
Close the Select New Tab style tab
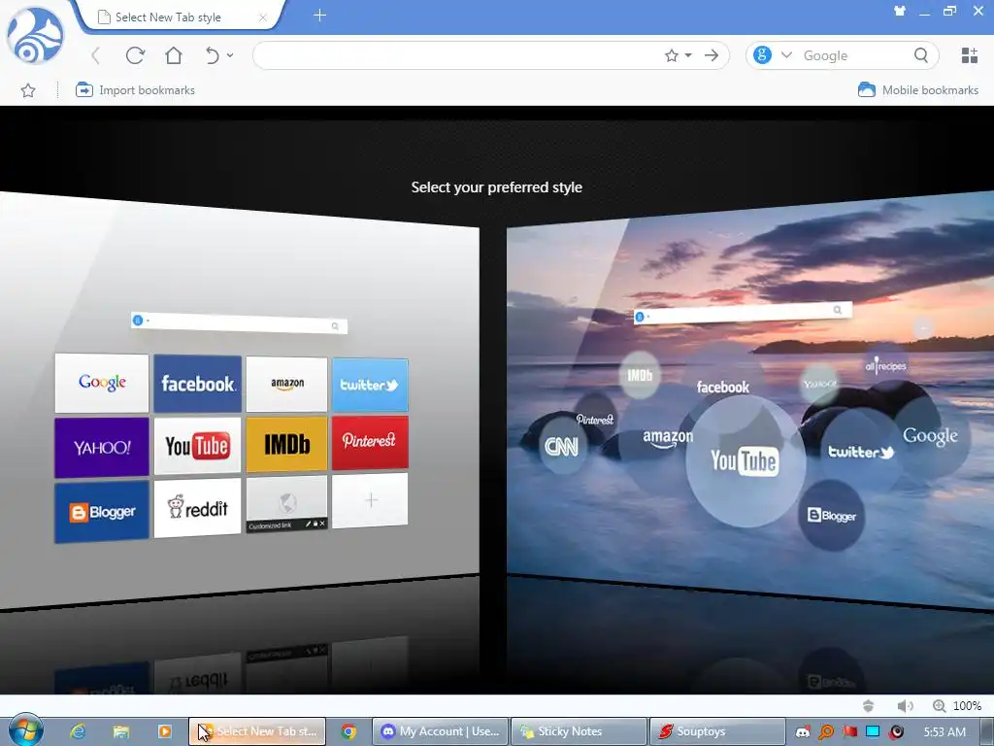pyautogui.click(x=262, y=17)
